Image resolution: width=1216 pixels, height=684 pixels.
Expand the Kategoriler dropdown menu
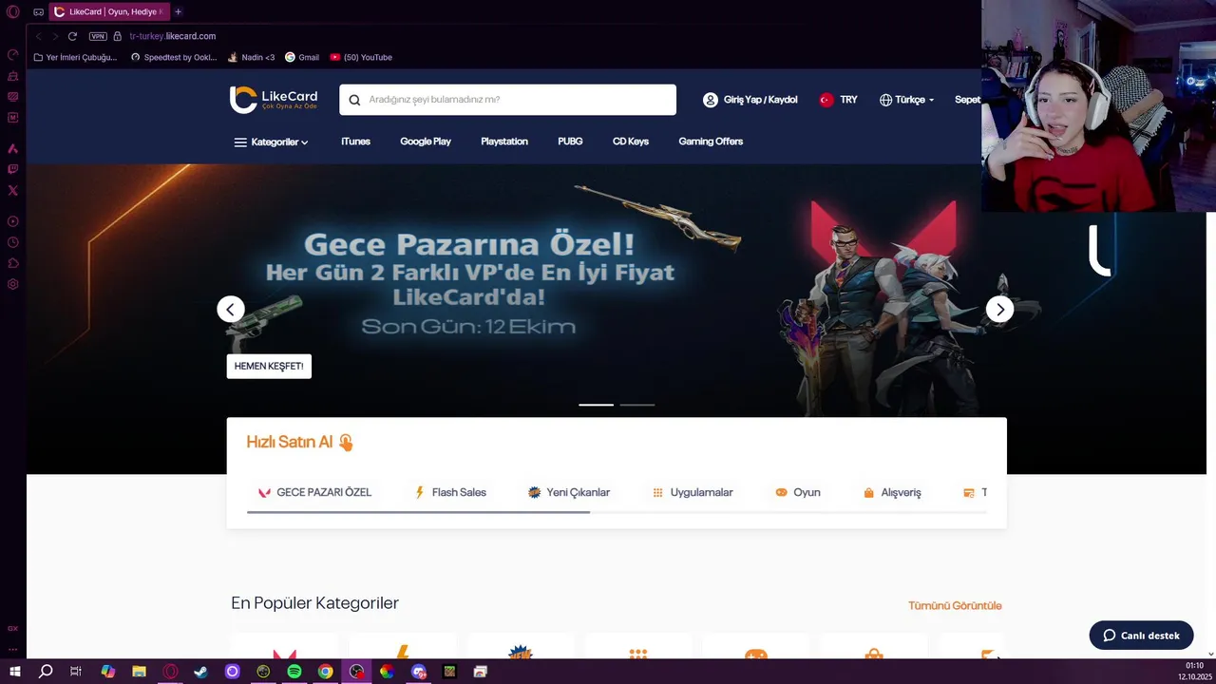[272, 142]
